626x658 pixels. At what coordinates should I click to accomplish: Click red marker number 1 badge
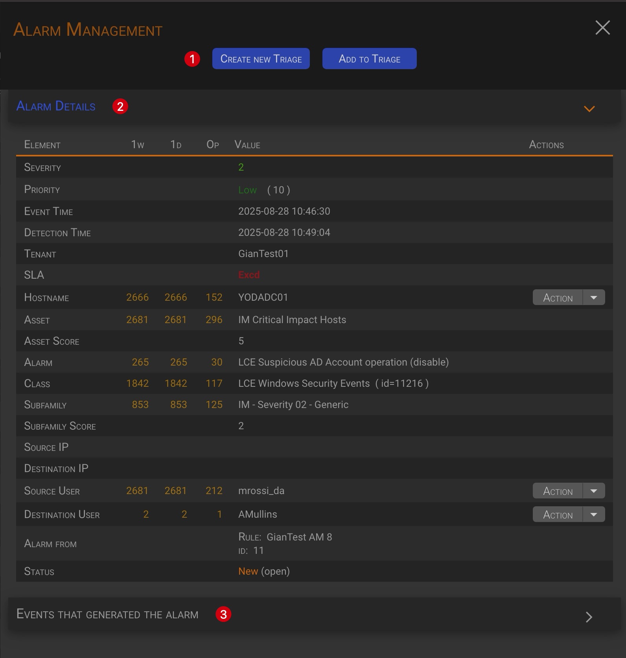click(x=192, y=59)
